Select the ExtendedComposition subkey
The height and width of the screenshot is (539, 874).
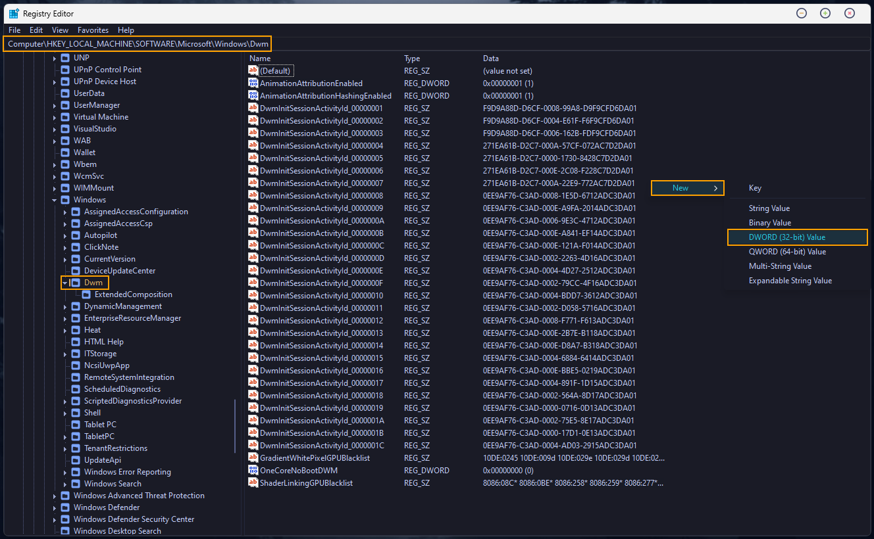click(134, 294)
